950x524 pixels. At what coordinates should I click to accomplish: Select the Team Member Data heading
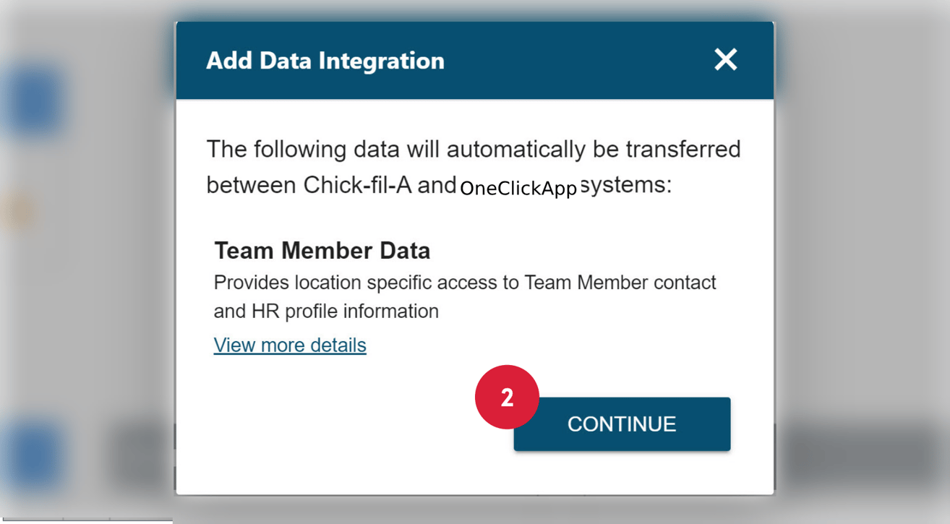(x=322, y=251)
